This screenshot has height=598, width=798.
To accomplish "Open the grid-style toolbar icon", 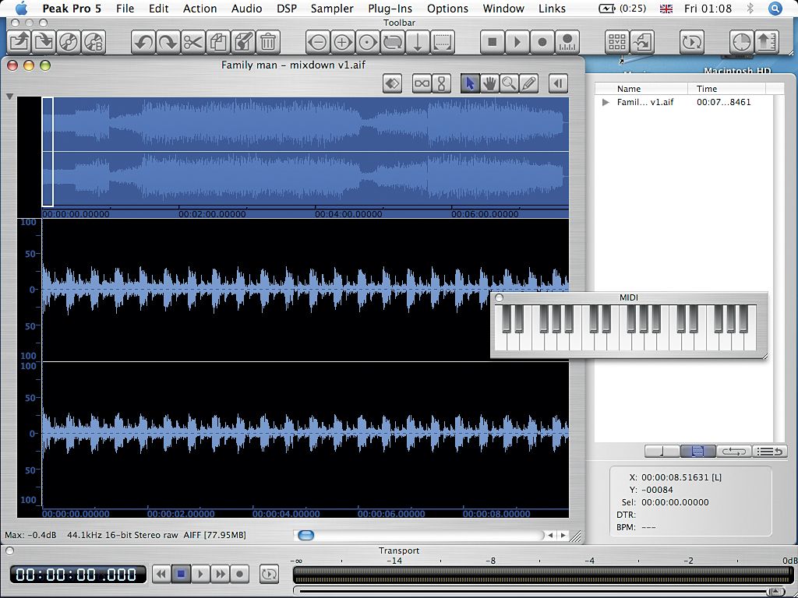I will click(x=617, y=42).
